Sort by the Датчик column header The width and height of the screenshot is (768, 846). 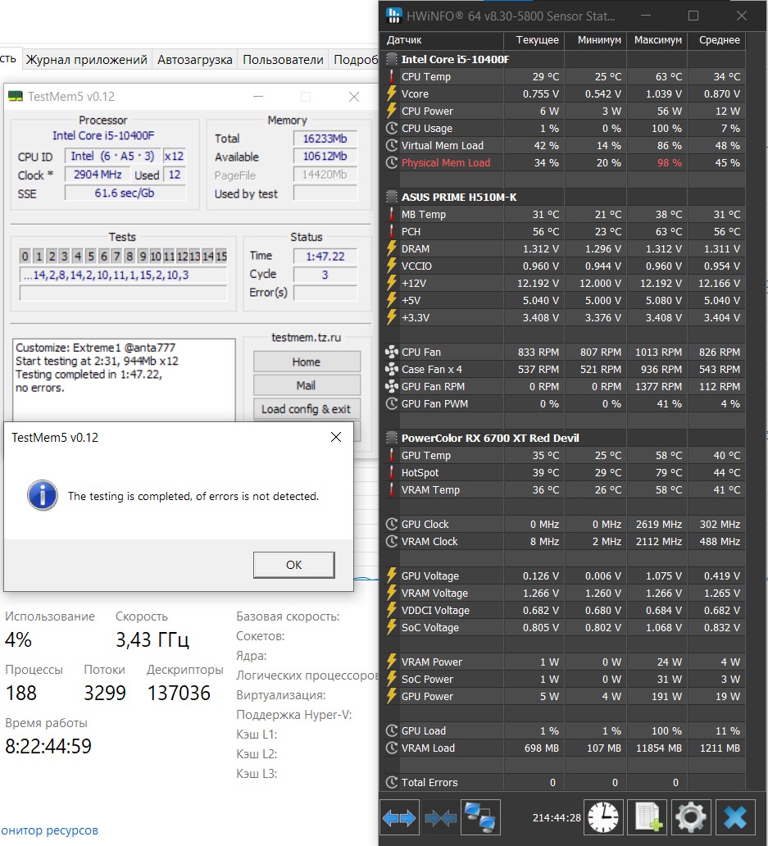[443, 40]
